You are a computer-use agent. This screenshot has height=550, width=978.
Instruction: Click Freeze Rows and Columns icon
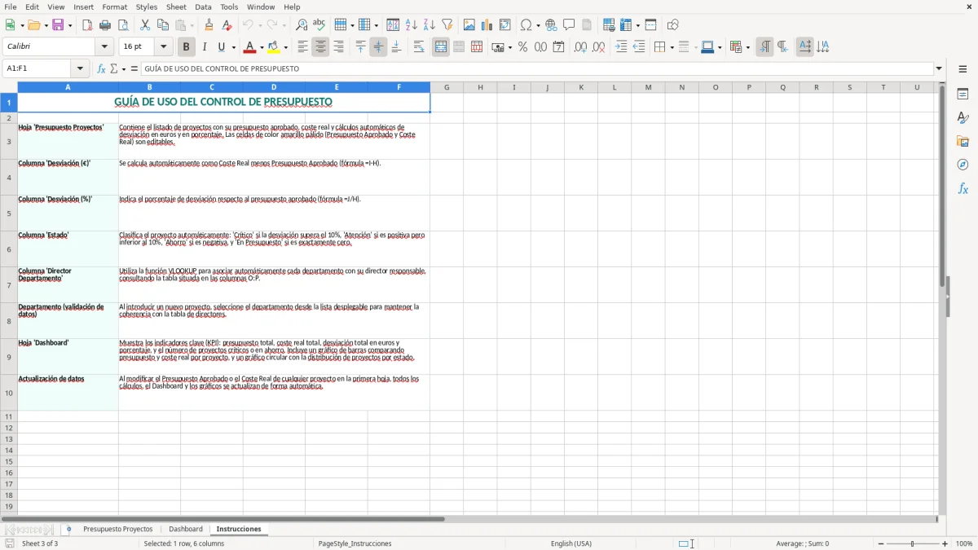click(x=627, y=25)
